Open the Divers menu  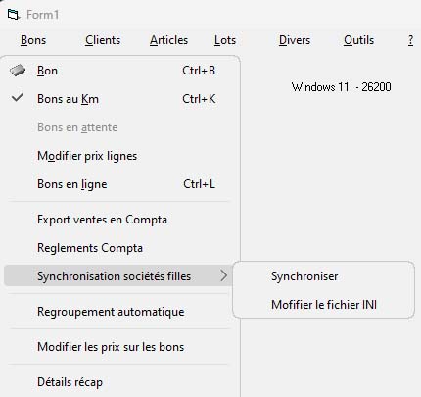pos(295,40)
